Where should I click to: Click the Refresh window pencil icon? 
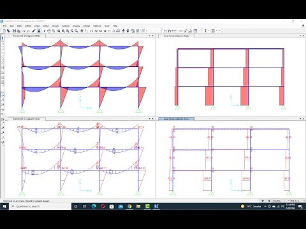(34, 31)
